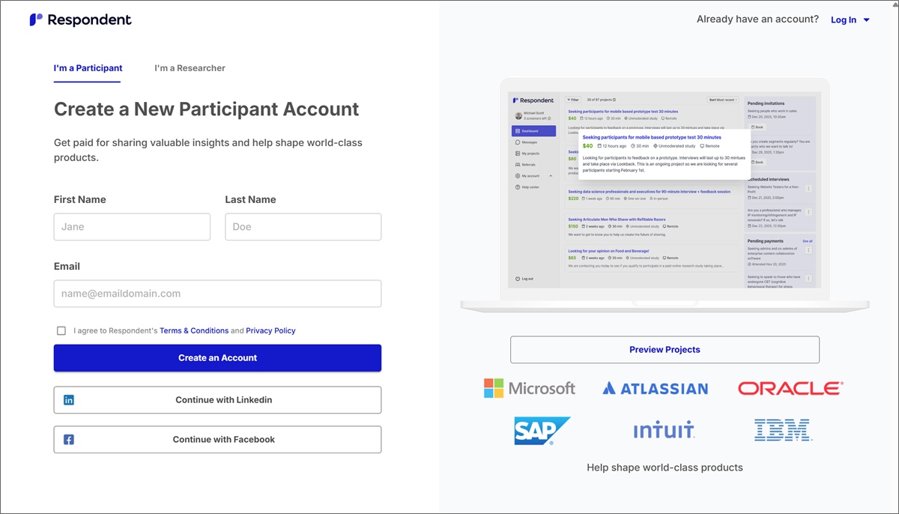The height and width of the screenshot is (514, 899).
Task: Open the three-dot menu on a scheduled interview
Action: click(808, 189)
